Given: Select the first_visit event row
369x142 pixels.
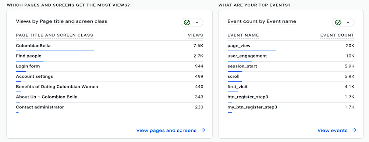Looking at the screenshot, I should (291, 87).
